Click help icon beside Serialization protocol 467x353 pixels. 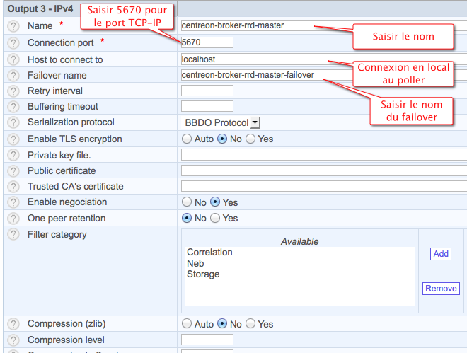(x=13, y=122)
